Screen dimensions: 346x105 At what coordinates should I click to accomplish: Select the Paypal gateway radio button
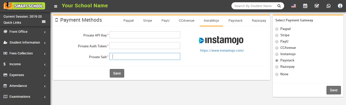(277, 29)
